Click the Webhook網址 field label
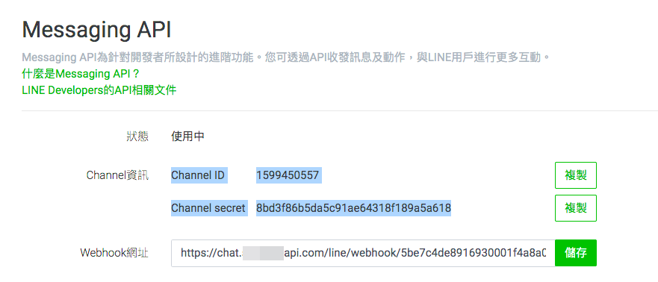This screenshot has height=282, width=658. point(114,253)
